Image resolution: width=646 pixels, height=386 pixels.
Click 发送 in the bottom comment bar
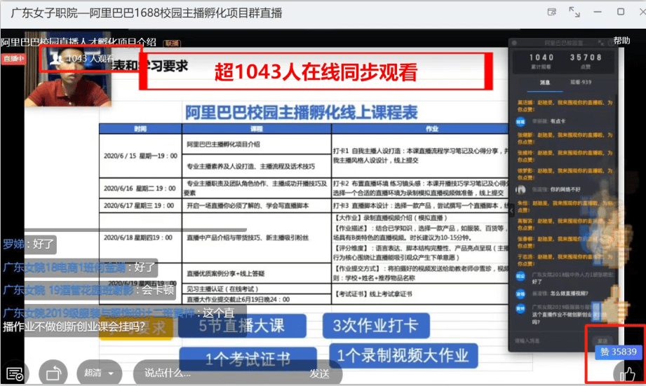pyautogui.click(x=319, y=373)
